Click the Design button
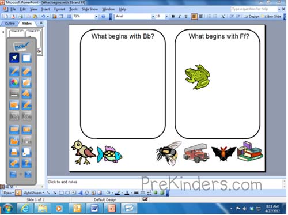The height and width of the screenshot is (215, 288). click(x=252, y=17)
